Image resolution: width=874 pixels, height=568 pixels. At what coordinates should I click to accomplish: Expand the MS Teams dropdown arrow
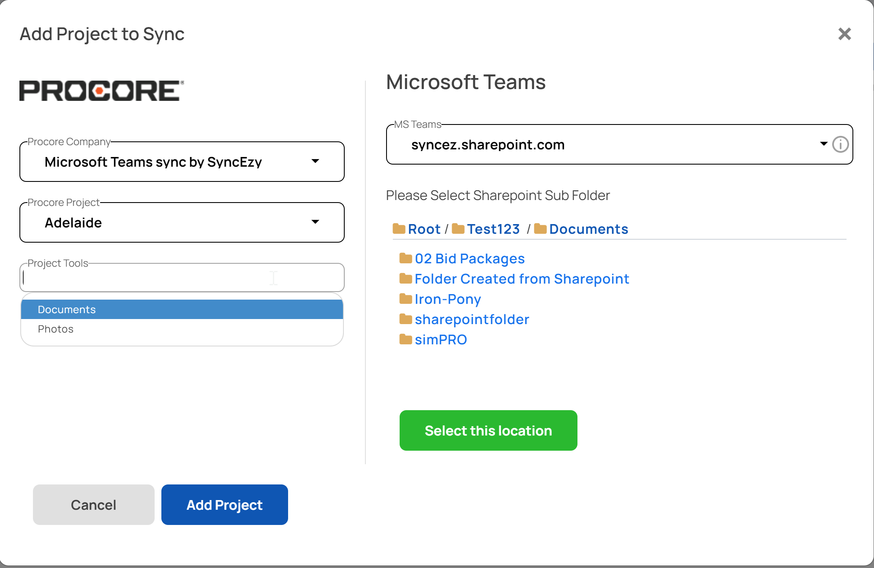coord(823,144)
